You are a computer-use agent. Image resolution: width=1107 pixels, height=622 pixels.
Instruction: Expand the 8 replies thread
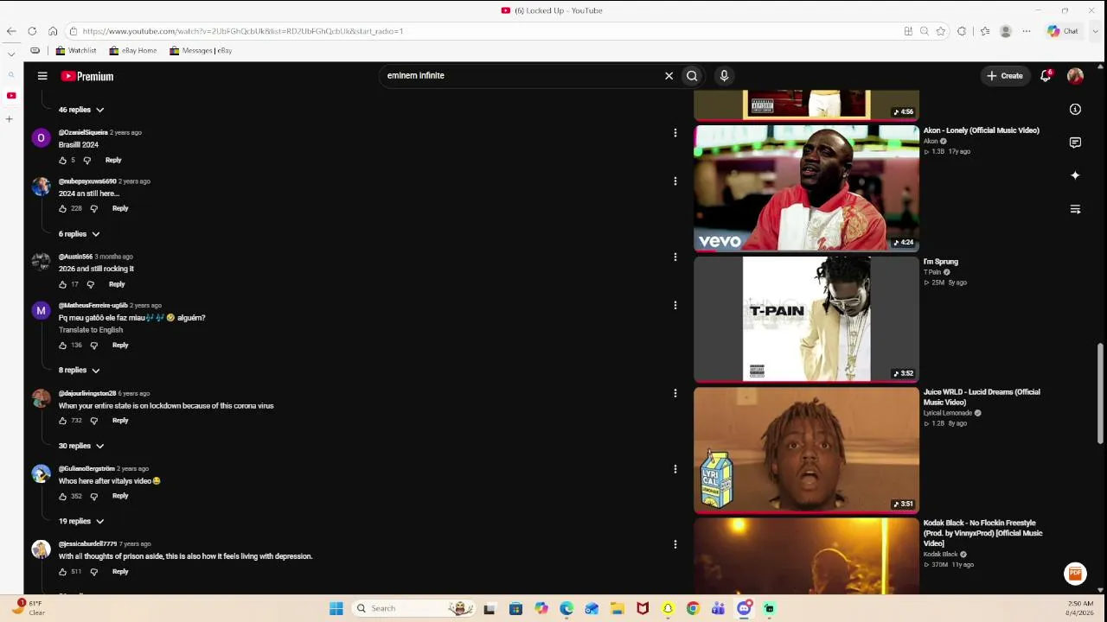point(79,371)
